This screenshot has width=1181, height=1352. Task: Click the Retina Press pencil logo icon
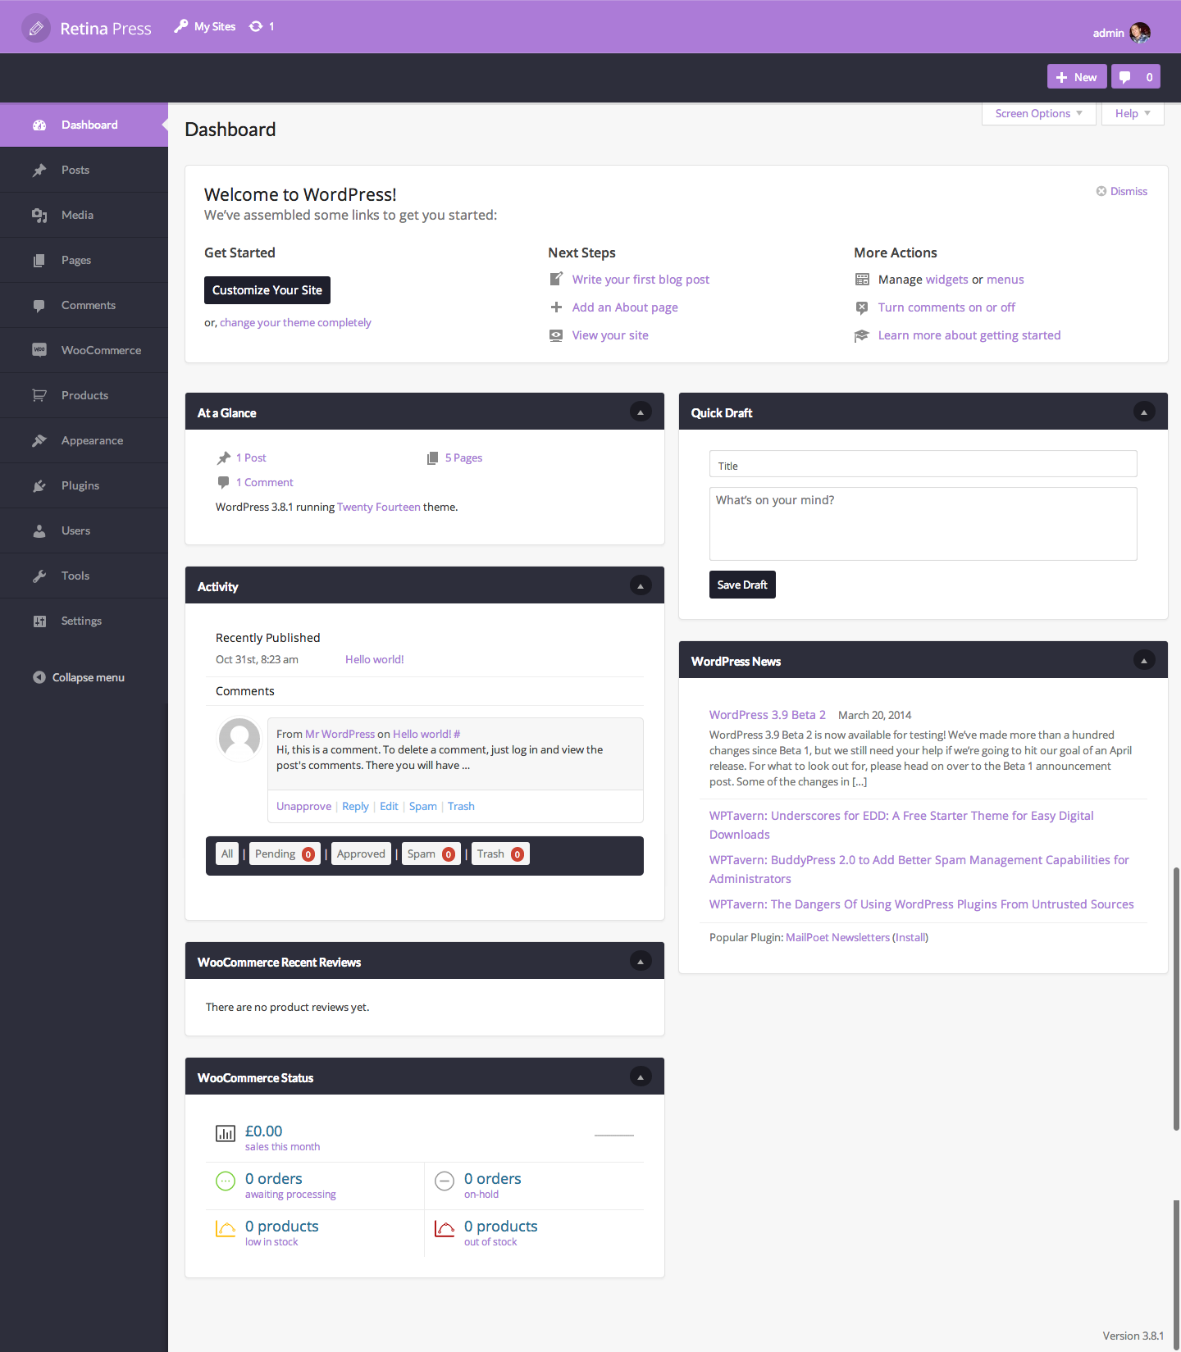coord(36,29)
